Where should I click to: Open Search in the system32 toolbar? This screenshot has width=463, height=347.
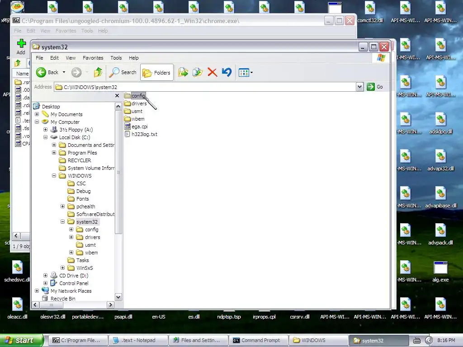[x=123, y=72]
